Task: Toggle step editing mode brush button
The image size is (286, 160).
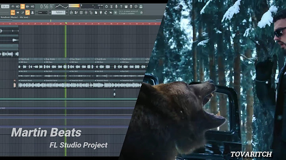Action: 23,13
